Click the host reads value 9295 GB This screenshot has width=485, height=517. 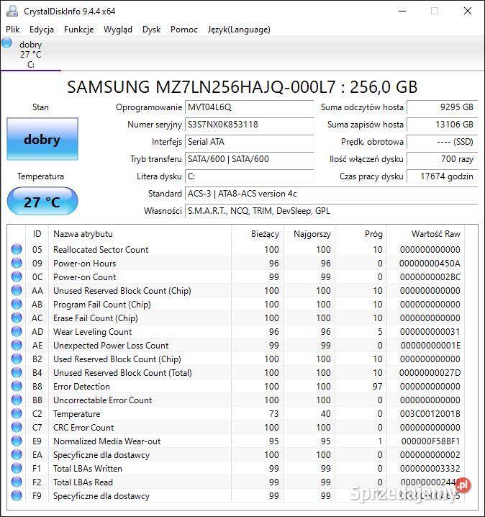[x=442, y=107]
